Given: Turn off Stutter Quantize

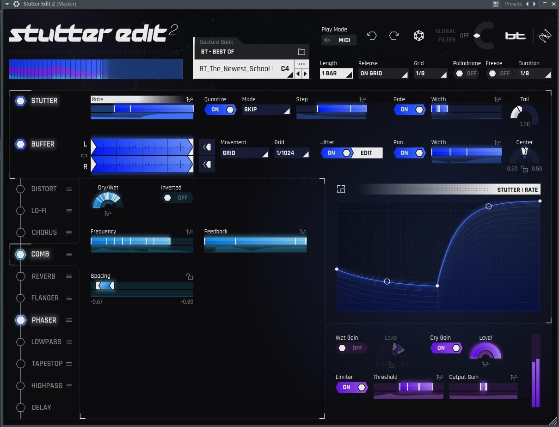Looking at the screenshot, I should pos(220,110).
